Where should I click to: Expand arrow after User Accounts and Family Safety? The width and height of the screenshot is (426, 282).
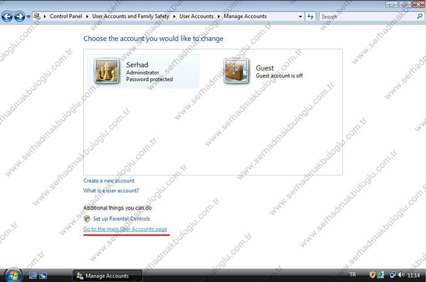(174, 17)
